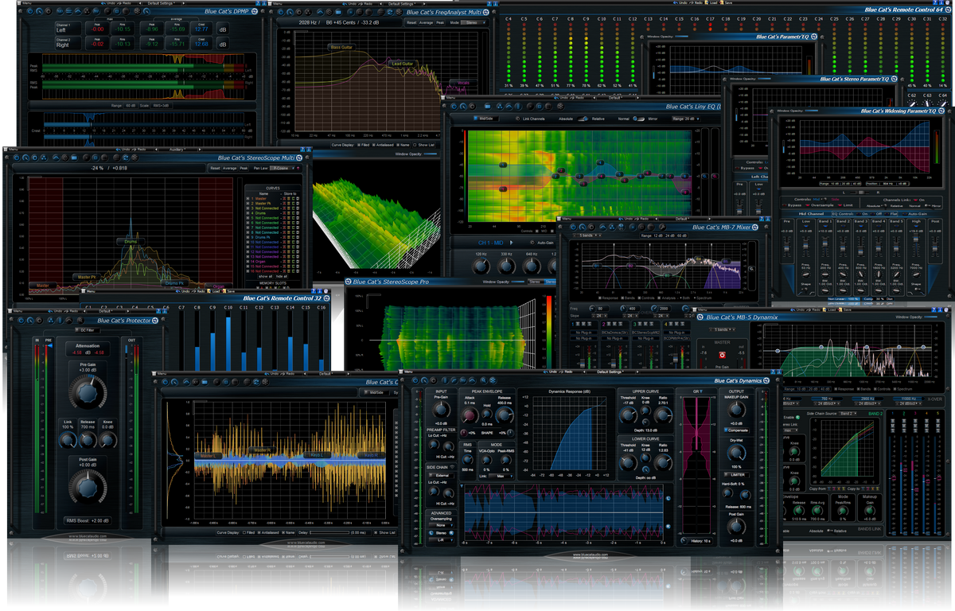Click EQ band point 4 on the Liny EQ curve

click(x=600, y=162)
